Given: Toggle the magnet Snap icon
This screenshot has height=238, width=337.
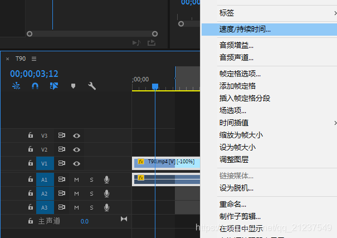Looking at the screenshot, I should tap(35, 86).
